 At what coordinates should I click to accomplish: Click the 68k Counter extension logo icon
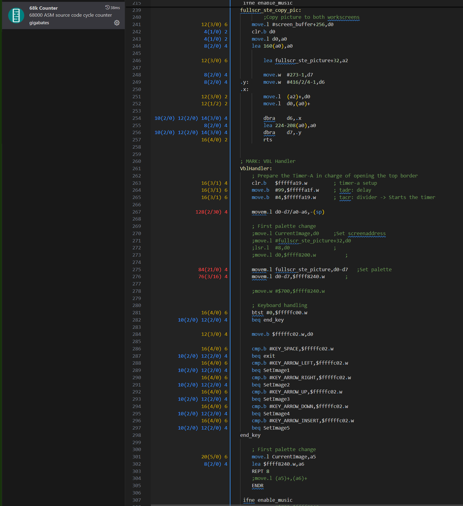[16, 16]
